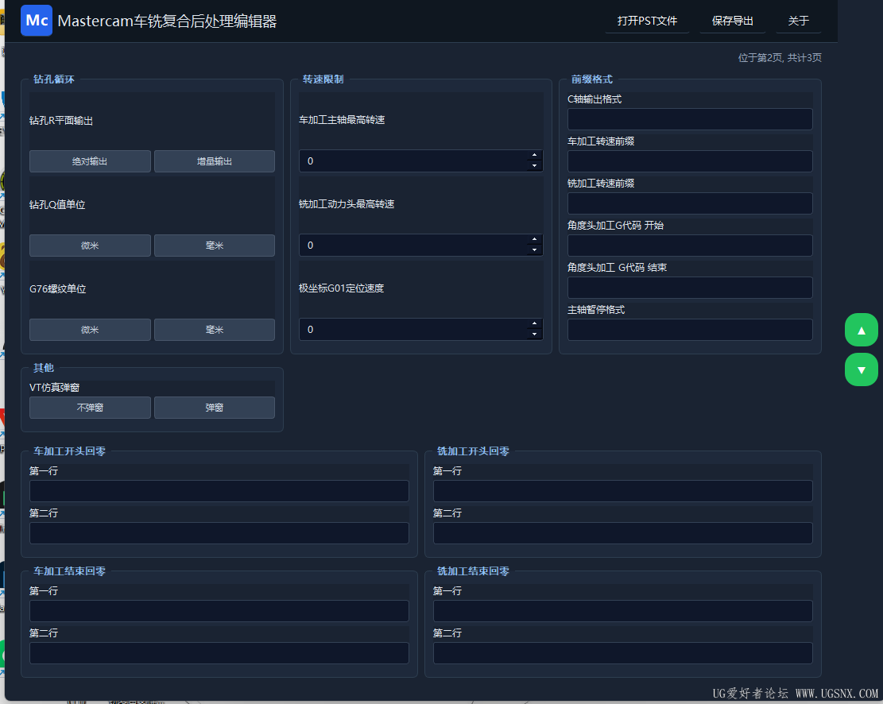The image size is (883, 704).
Task: Increase 车加工主轴最高转速 with up spinner
Action: (x=534, y=156)
